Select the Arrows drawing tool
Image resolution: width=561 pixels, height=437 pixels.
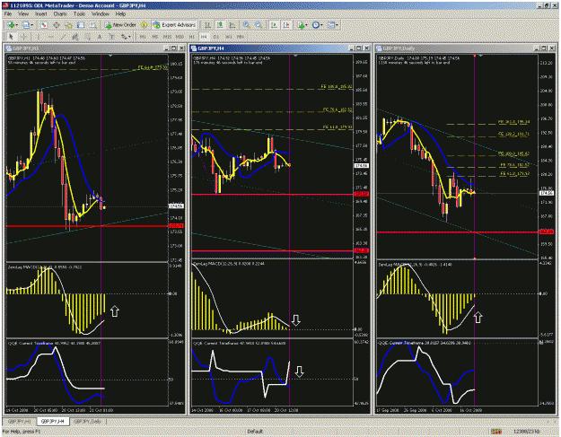124,37
